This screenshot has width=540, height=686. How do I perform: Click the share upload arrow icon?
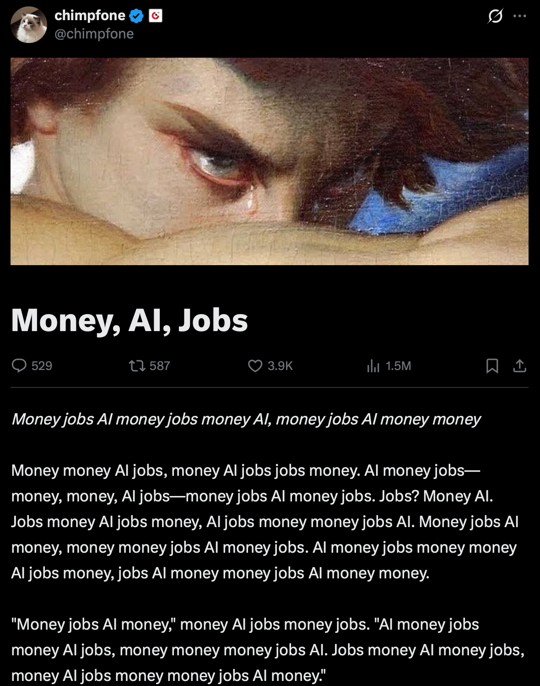[520, 366]
